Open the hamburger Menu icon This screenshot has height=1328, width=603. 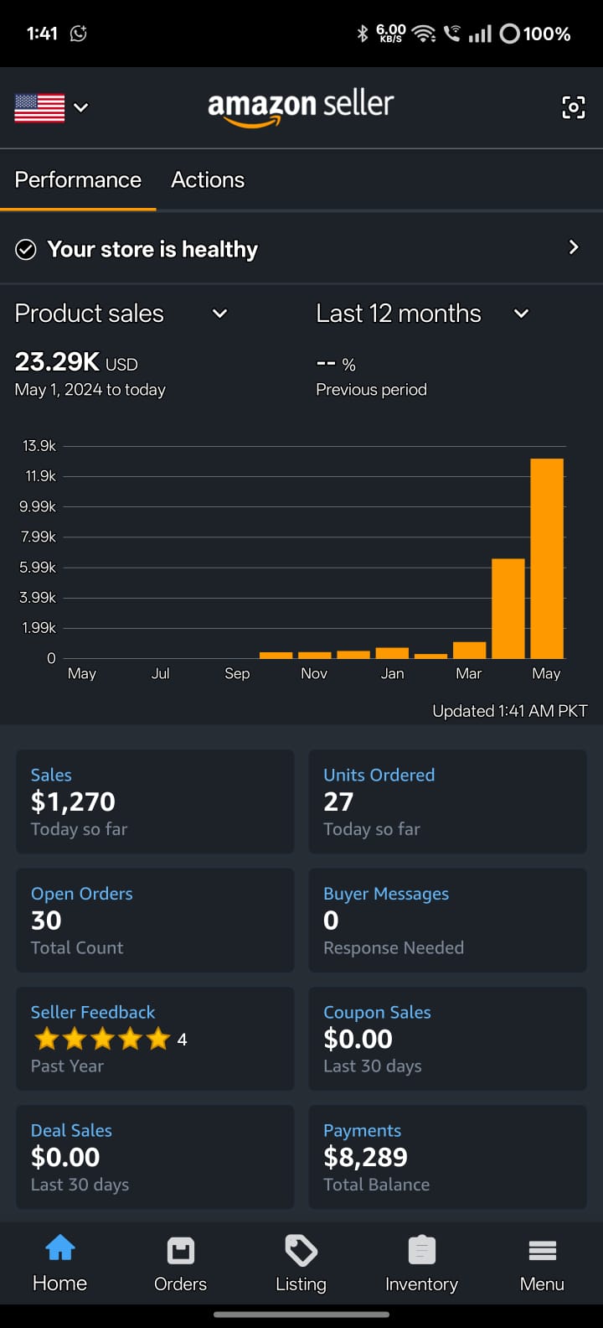[x=542, y=1251]
